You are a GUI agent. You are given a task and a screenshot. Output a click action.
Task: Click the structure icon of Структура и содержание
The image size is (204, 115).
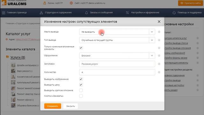[41, 13]
